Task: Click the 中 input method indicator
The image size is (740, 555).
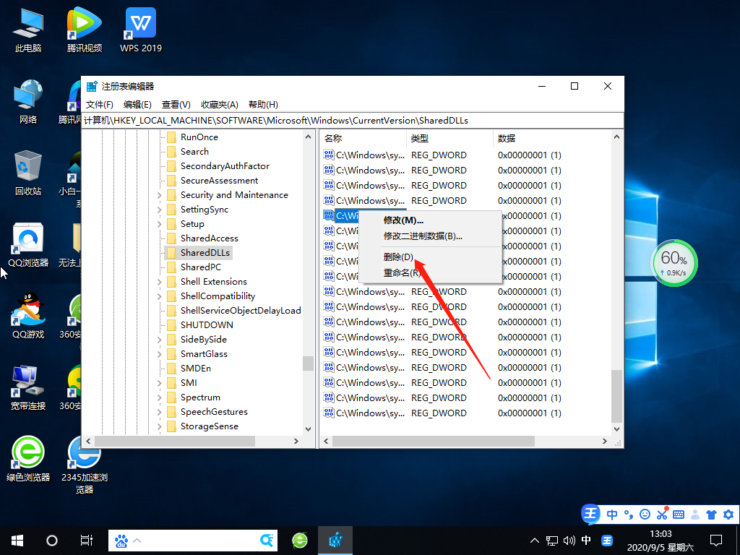Action: pos(587,540)
